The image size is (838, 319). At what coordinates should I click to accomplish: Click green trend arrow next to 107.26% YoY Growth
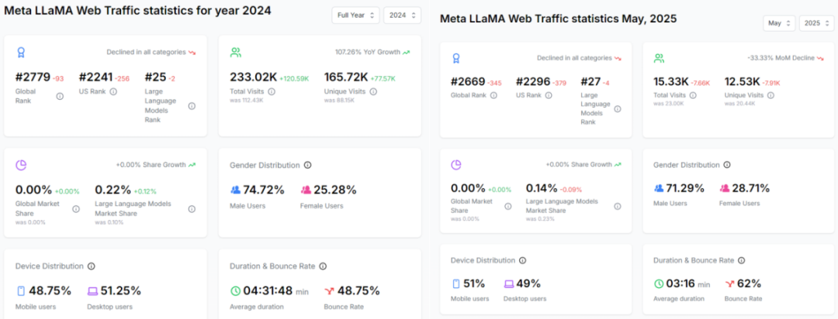pos(406,53)
